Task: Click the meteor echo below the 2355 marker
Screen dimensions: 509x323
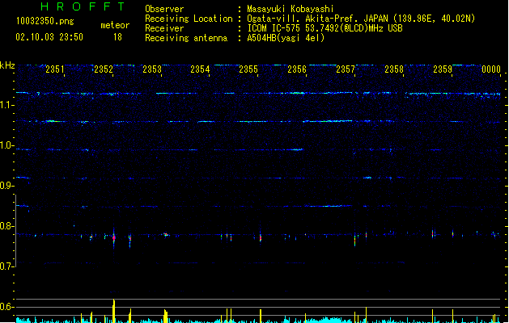Action: 261,237
